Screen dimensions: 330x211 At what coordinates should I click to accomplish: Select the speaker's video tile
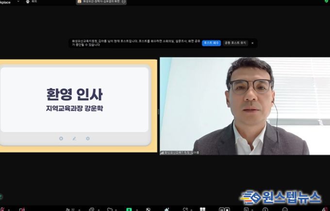click(245, 106)
